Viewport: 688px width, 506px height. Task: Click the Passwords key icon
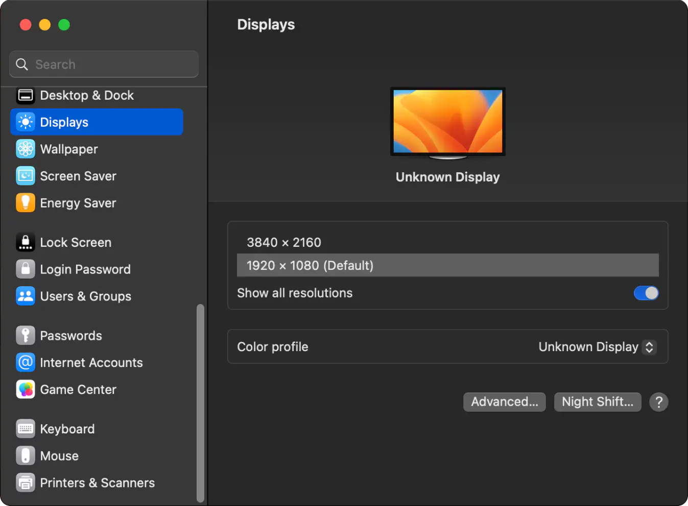26,335
